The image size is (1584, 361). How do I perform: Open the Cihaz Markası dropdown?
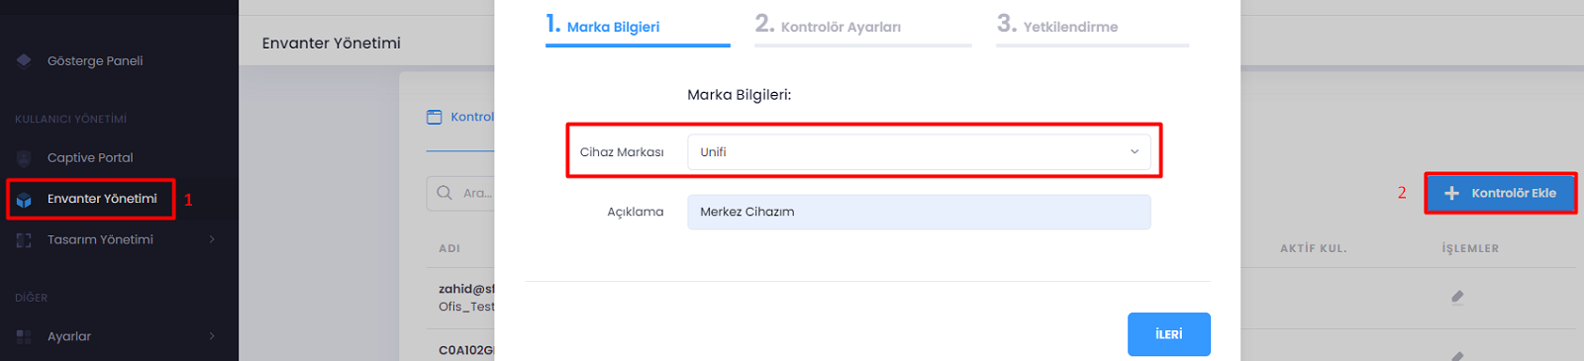tap(919, 152)
